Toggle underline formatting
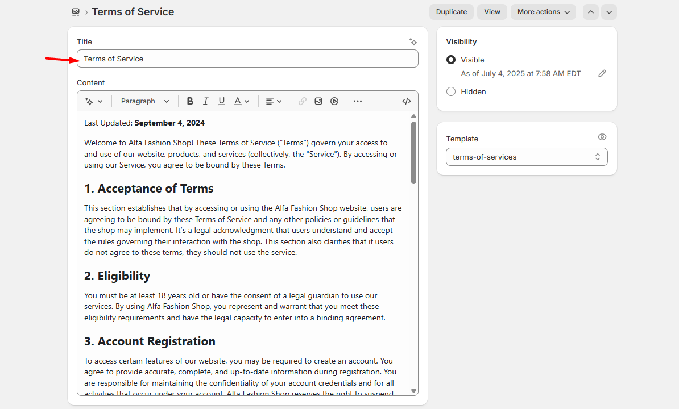679x409 pixels. [222, 101]
